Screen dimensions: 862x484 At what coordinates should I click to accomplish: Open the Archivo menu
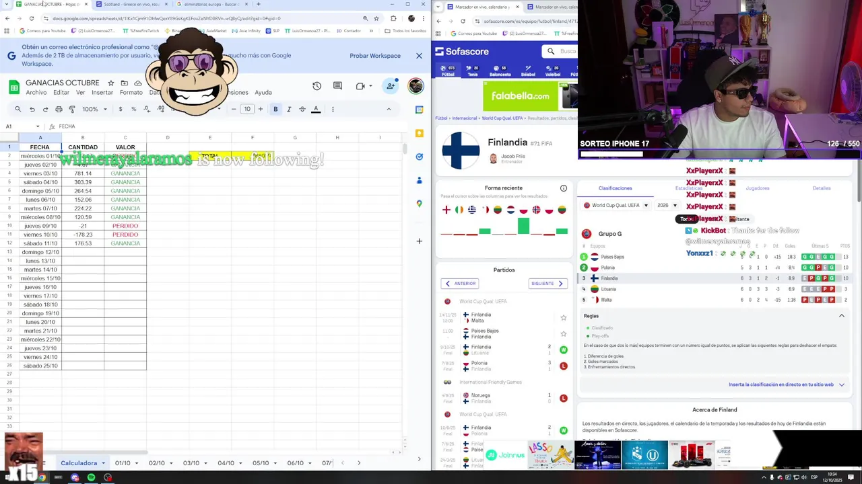36,93
